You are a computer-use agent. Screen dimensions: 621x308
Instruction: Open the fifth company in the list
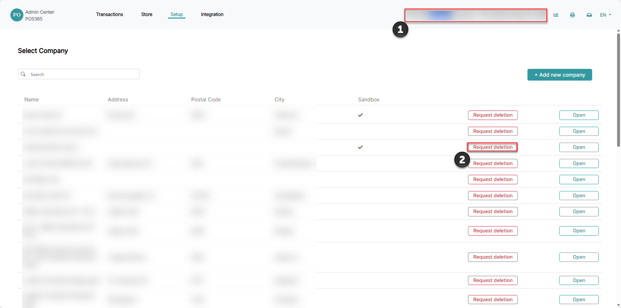click(579, 179)
